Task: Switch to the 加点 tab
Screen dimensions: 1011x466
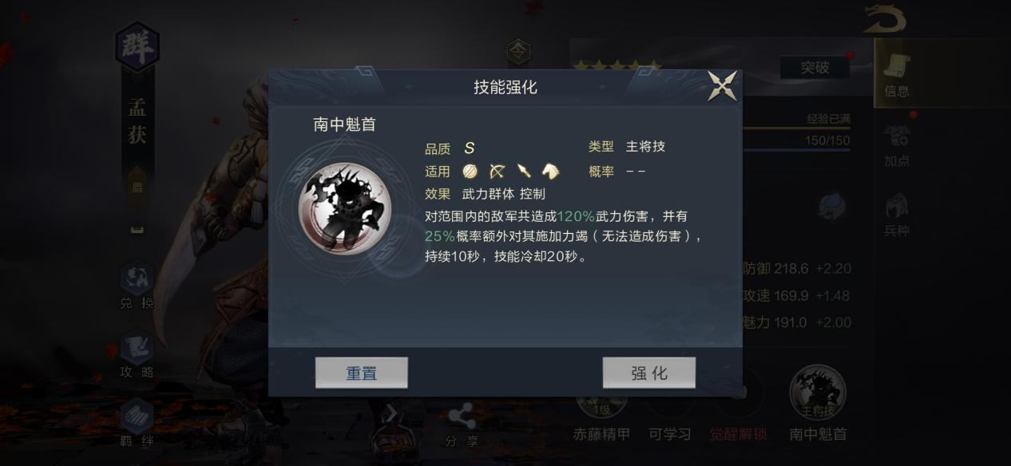Action: click(897, 146)
